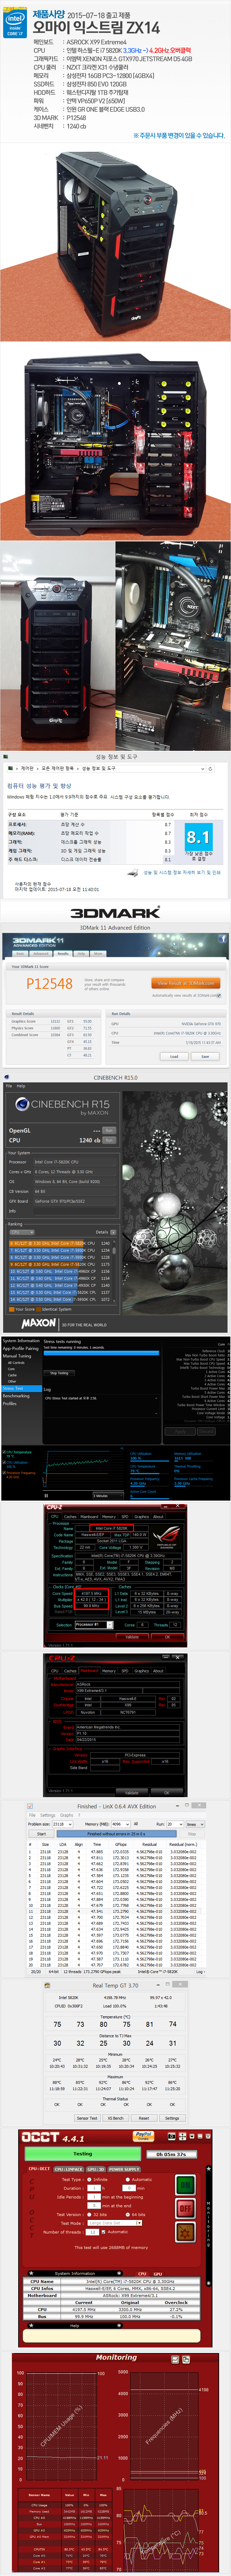Click Validate in upper CPU-Z window
The height and width of the screenshot is (2576, 231).
[132, 1637]
